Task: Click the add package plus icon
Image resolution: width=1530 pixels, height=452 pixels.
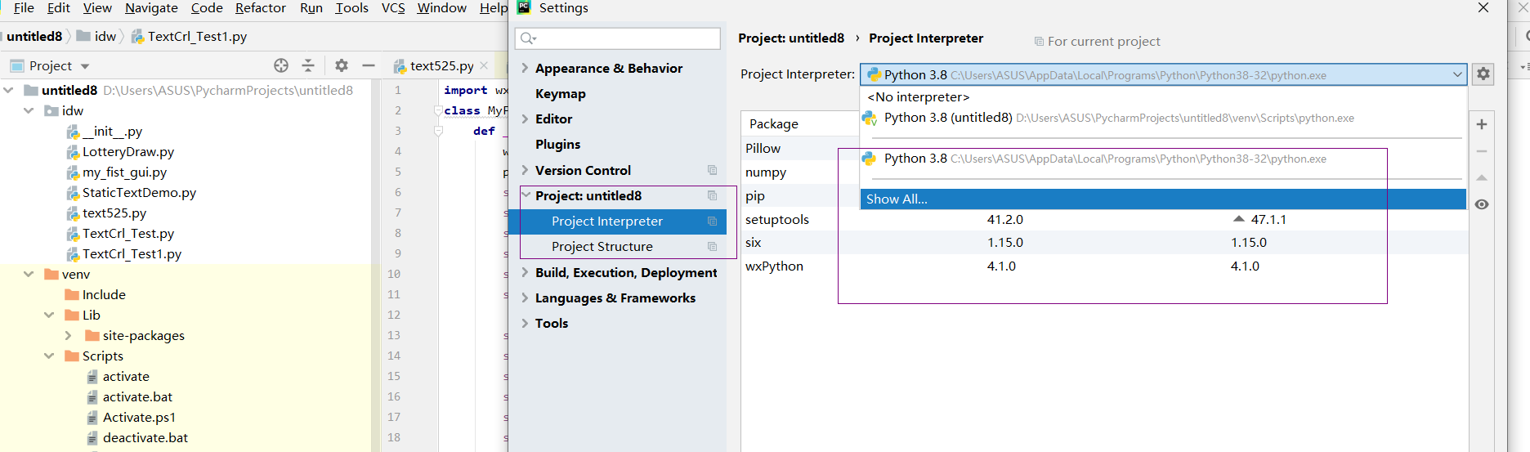Action: point(1482,124)
